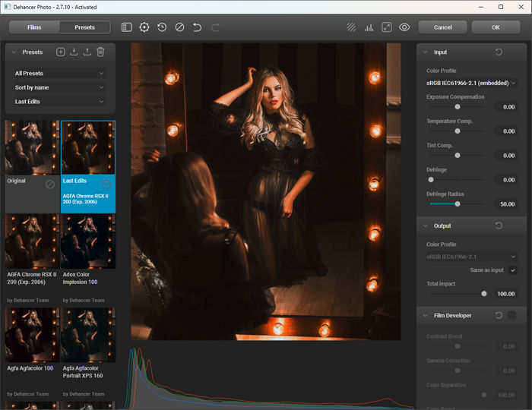532x410 pixels.
Task: Click the OK button
Action: [496, 27]
